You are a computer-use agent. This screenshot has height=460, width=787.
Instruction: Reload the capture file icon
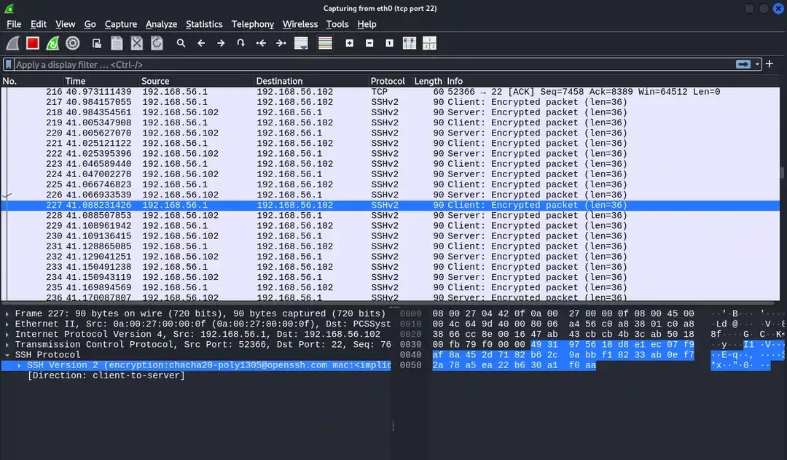tap(157, 43)
